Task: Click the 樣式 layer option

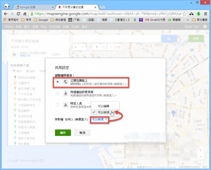Action: [17, 71]
